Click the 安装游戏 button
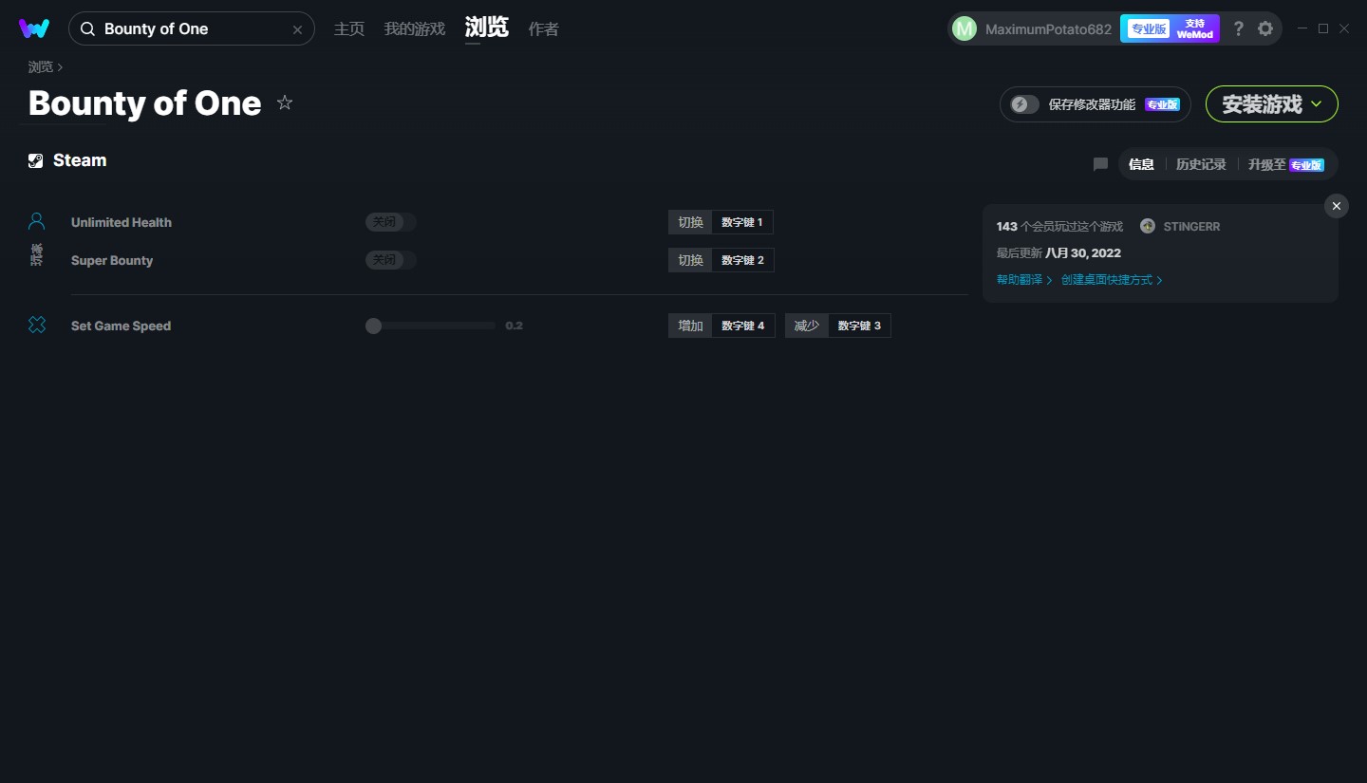Image resolution: width=1367 pixels, height=783 pixels. click(x=1272, y=104)
